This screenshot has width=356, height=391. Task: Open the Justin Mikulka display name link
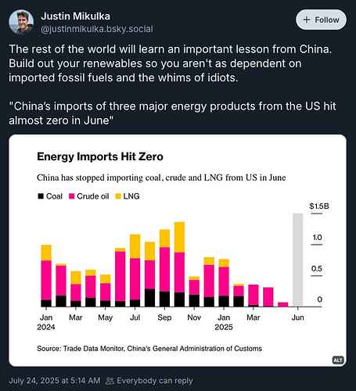click(75, 16)
